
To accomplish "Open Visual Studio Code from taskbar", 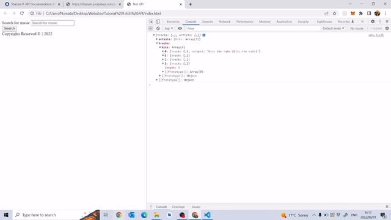I will (x=207, y=215).
